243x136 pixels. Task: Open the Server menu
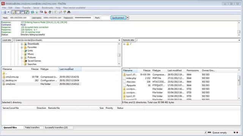click(36, 8)
